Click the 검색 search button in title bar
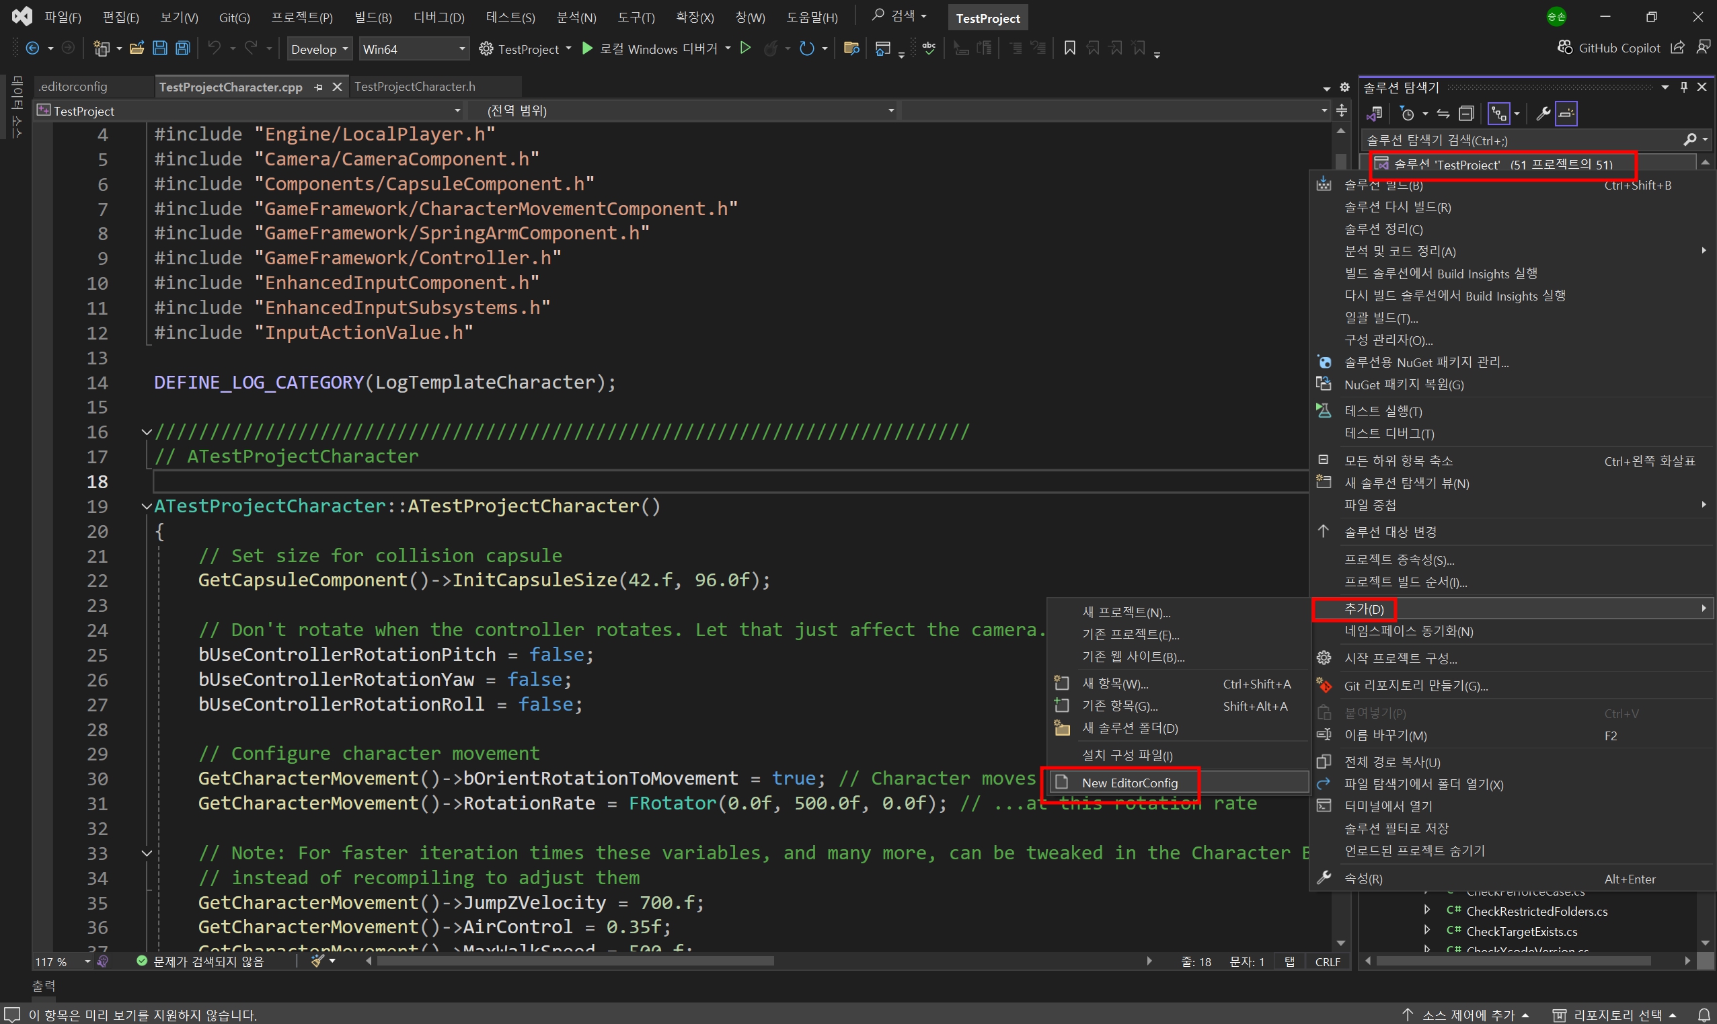The height and width of the screenshot is (1024, 1717). pyautogui.click(x=899, y=16)
